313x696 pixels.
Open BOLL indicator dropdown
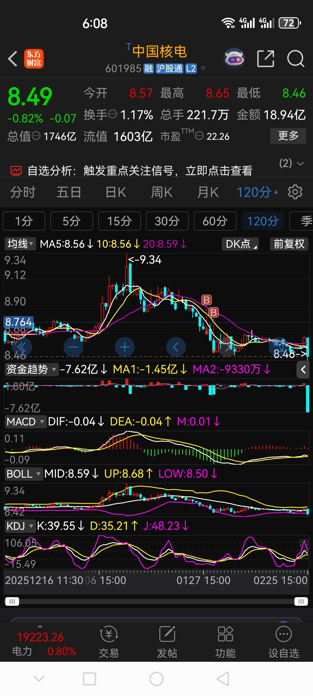point(24,474)
